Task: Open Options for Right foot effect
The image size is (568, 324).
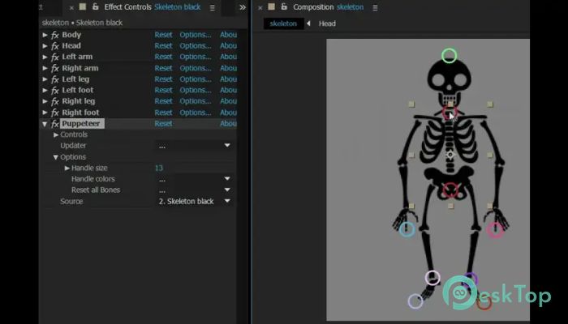Action: click(x=196, y=113)
